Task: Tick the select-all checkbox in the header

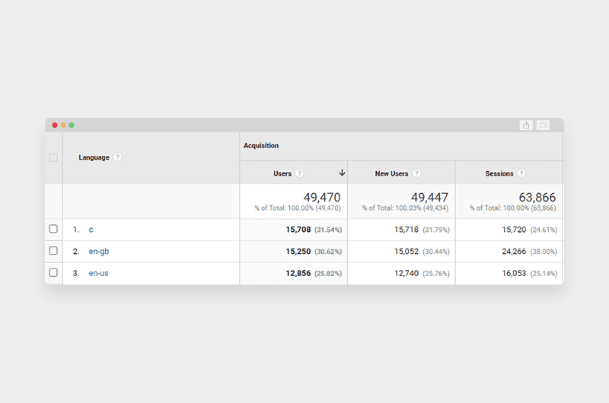Action: click(x=53, y=157)
